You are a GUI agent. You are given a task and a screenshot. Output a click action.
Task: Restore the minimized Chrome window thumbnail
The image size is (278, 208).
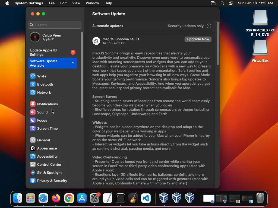235,199
